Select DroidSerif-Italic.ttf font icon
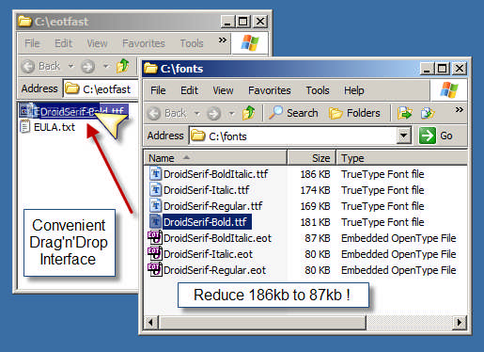Viewport: 484px width, 352px height. pos(155,190)
